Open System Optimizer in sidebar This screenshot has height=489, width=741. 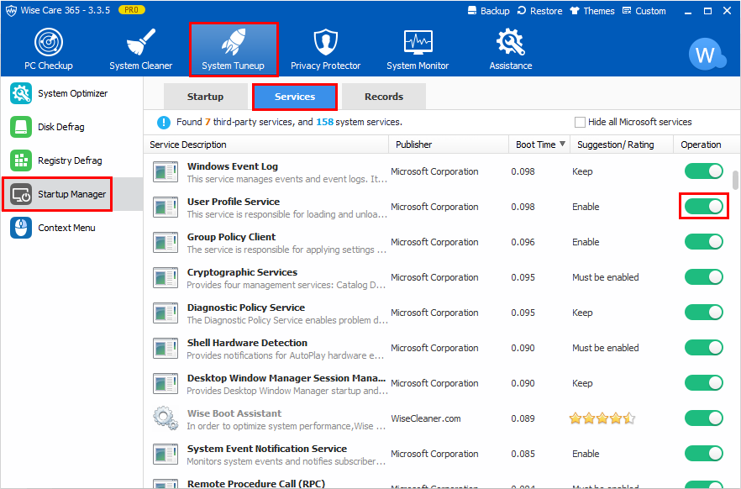tap(59, 93)
